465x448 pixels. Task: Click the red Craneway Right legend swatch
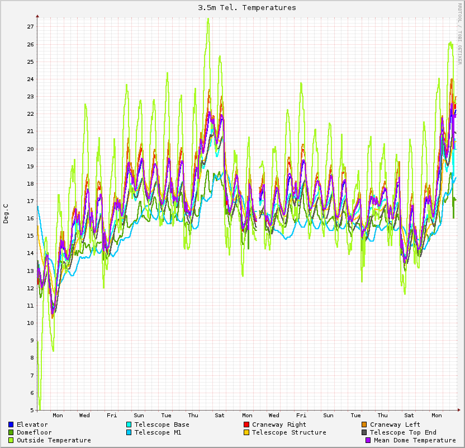[x=246, y=425]
